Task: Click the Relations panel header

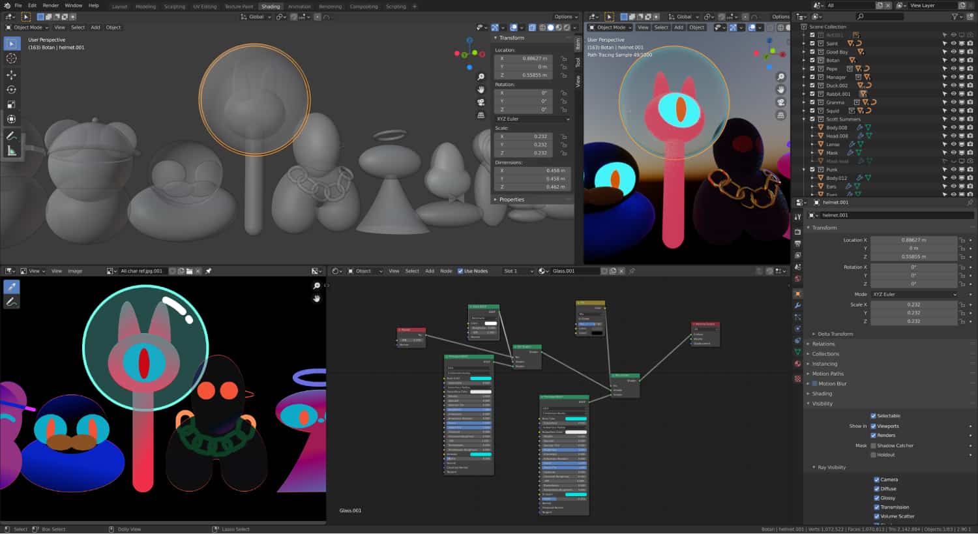Action: (x=823, y=344)
